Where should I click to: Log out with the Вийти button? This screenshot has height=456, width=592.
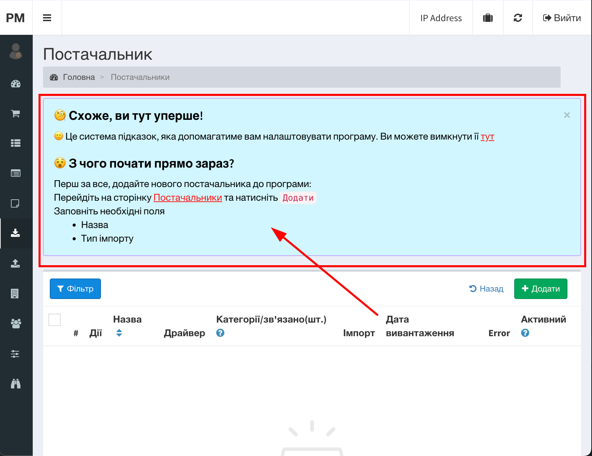coord(562,18)
